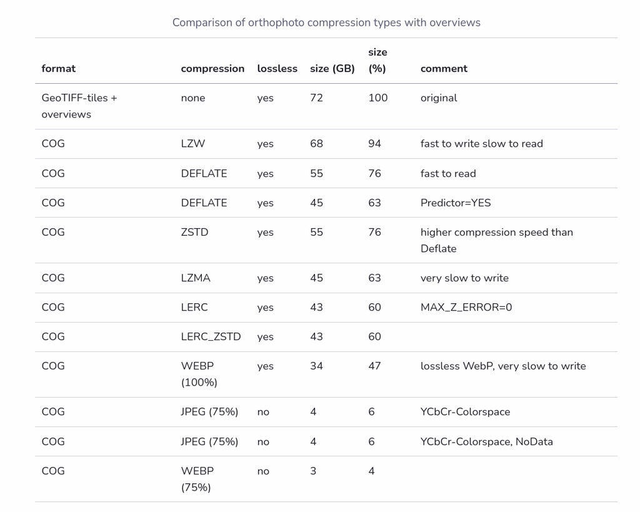Viewport: 640px width, 512px height.
Task: Select the LZW compression cell
Action: pyautogui.click(x=193, y=144)
